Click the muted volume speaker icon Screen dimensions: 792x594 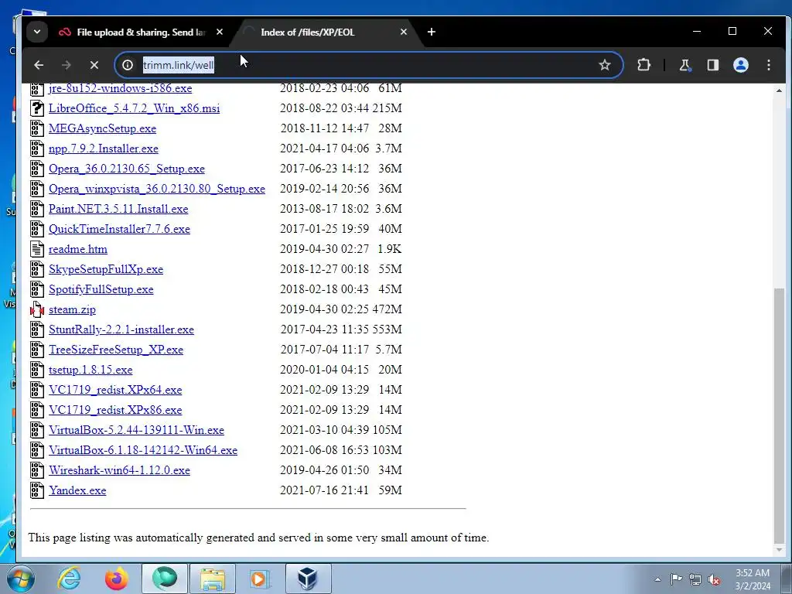(715, 579)
